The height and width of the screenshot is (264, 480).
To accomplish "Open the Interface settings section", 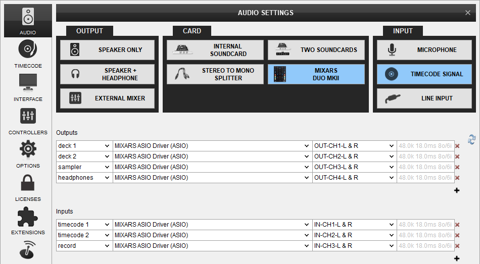I will pyautogui.click(x=28, y=87).
